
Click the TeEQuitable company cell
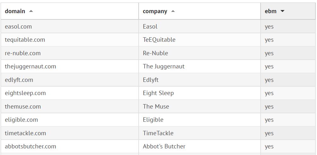(159, 40)
